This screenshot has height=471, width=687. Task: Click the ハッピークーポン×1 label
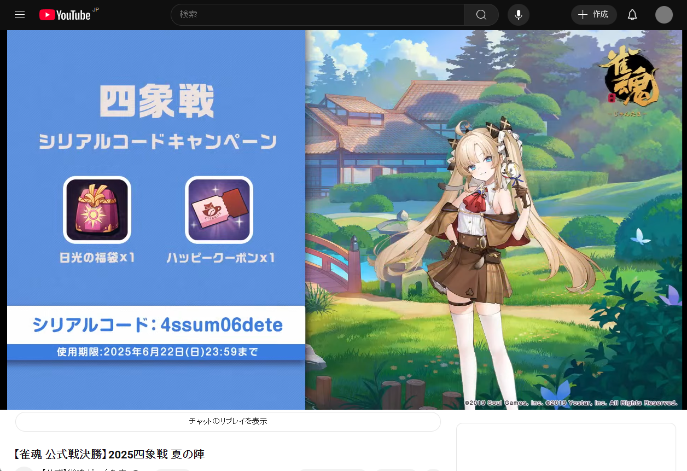pyautogui.click(x=220, y=258)
